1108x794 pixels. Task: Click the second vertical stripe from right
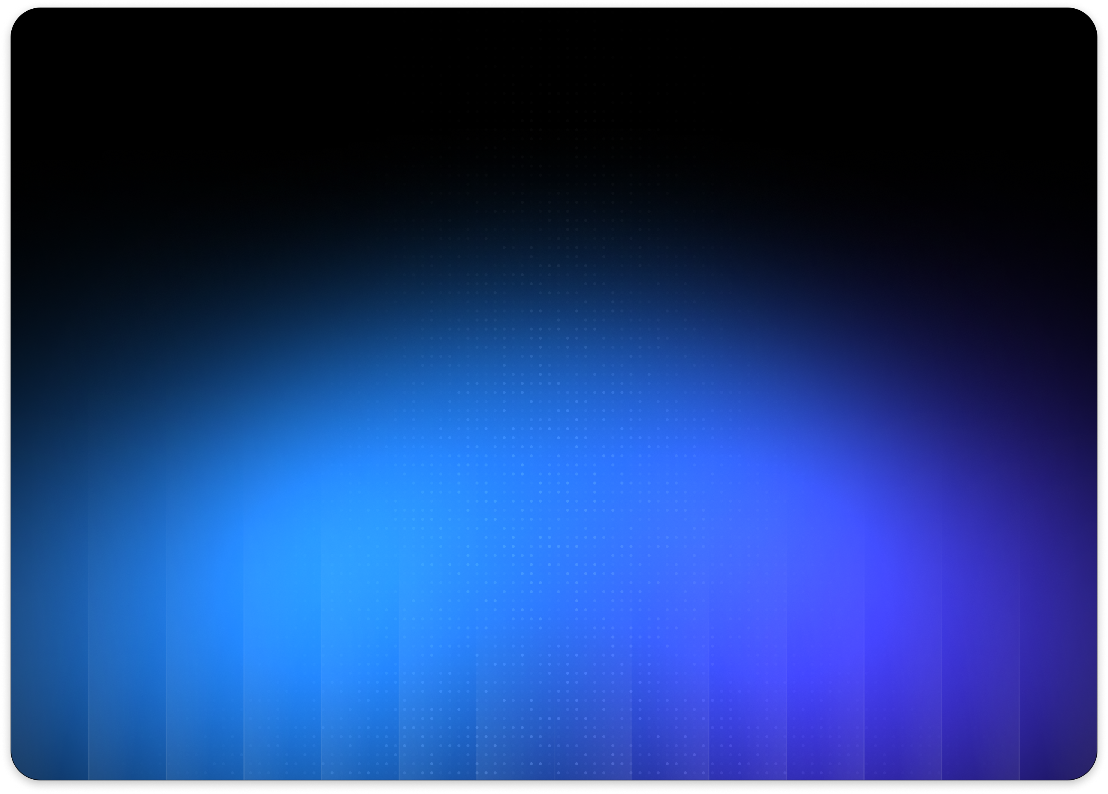980,723
